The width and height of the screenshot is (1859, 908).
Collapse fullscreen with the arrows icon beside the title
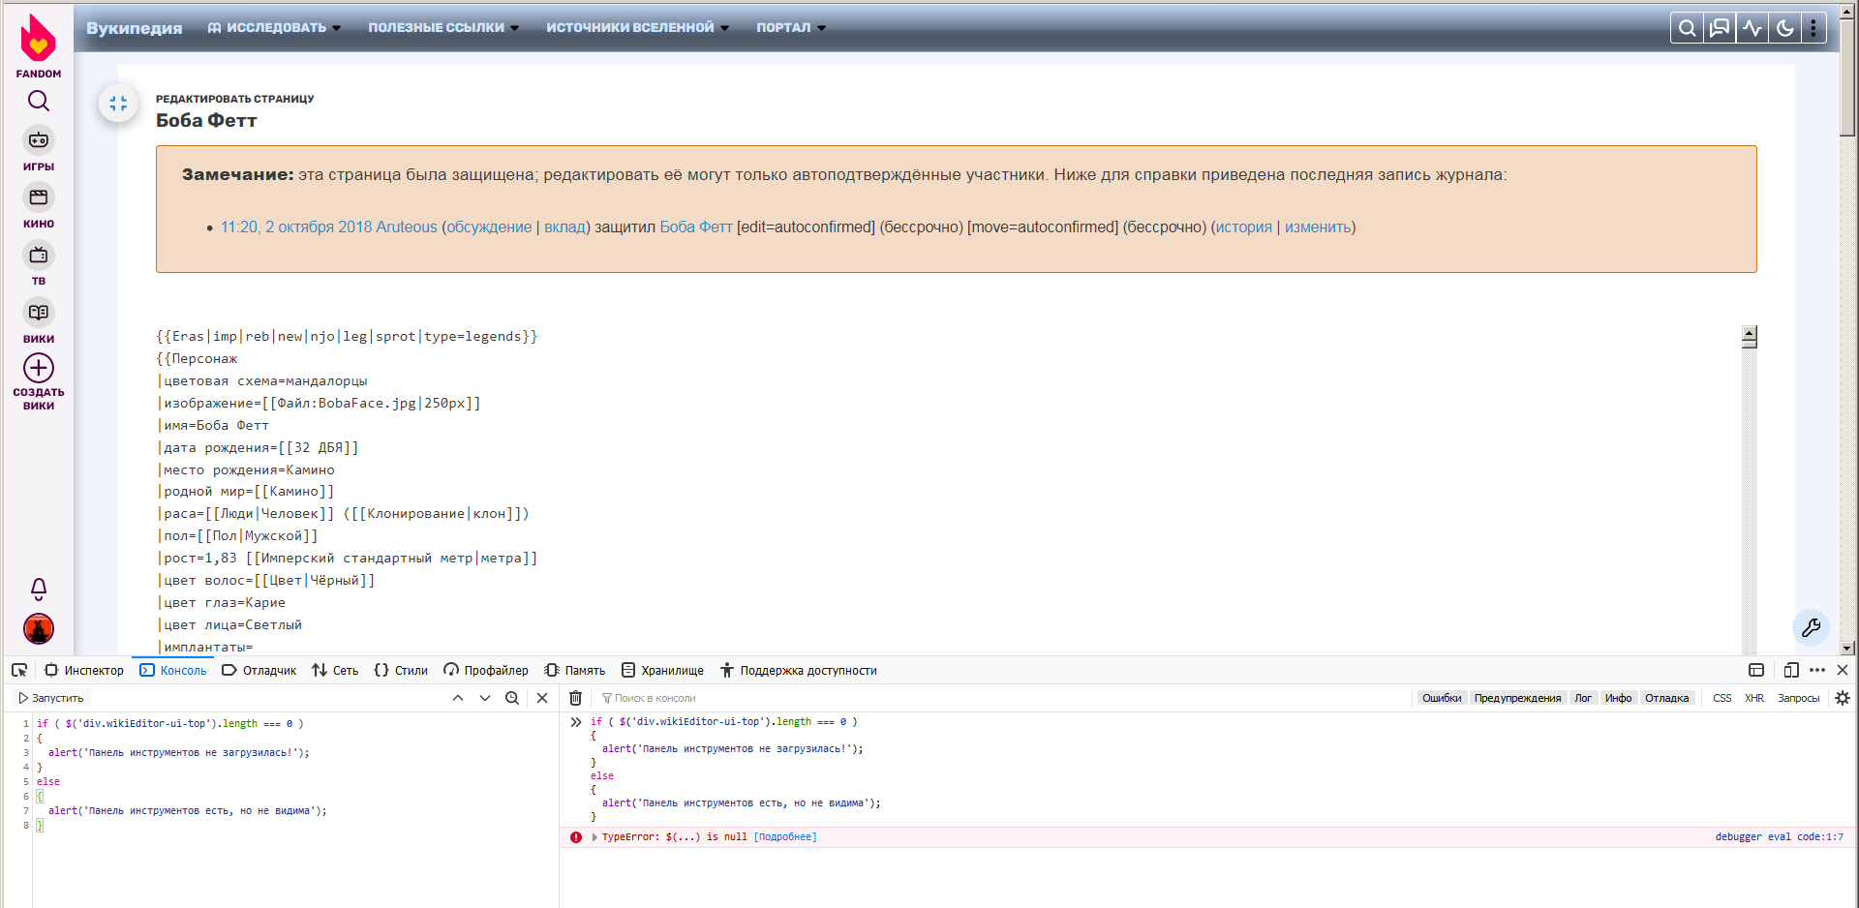(x=118, y=104)
